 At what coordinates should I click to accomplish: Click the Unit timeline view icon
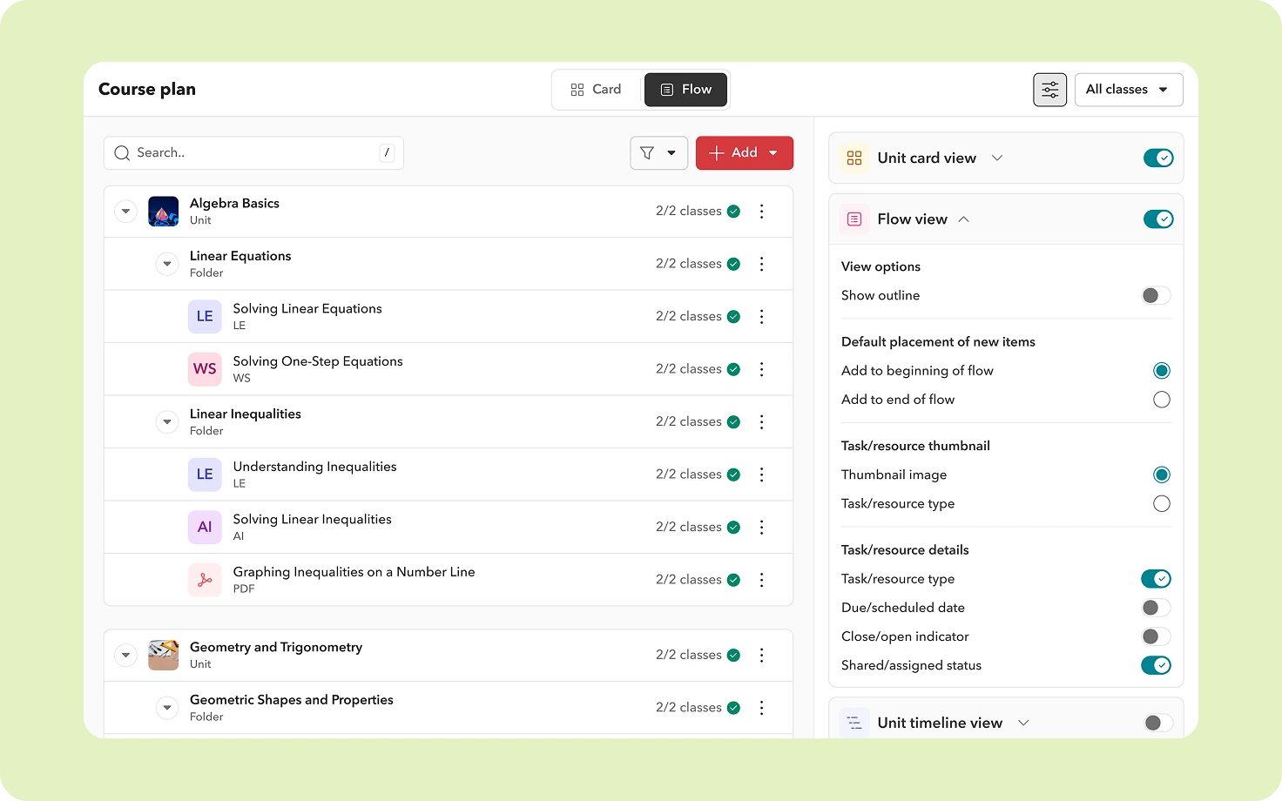(x=854, y=723)
